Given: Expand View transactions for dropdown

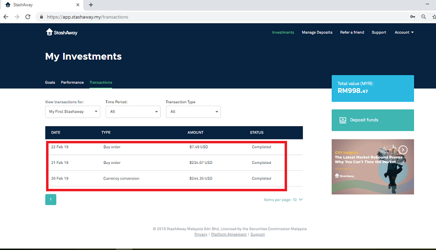Looking at the screenshot, I should coord(73,112).
